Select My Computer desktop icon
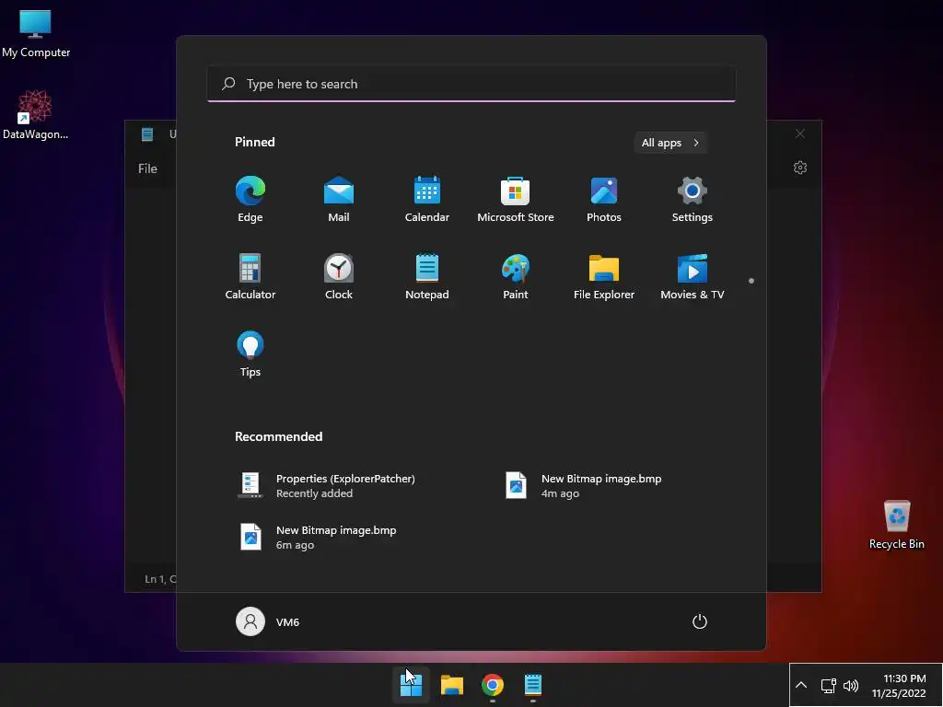 point(36,34)
